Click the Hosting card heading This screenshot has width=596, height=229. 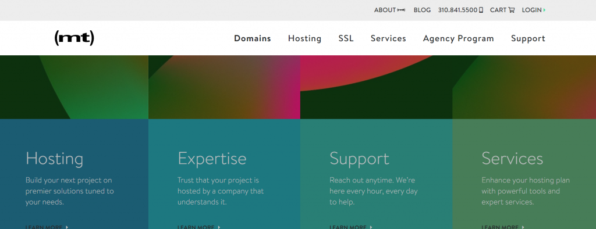tap(54, 159)
